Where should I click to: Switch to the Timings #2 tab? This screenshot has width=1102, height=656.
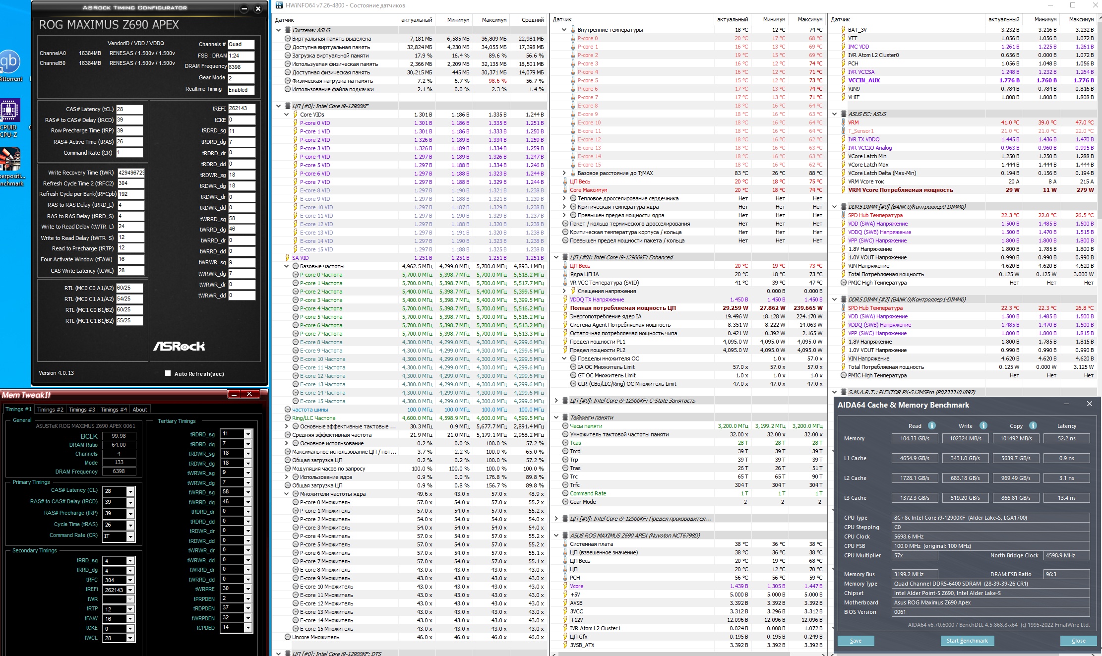(x=50, y=410)
